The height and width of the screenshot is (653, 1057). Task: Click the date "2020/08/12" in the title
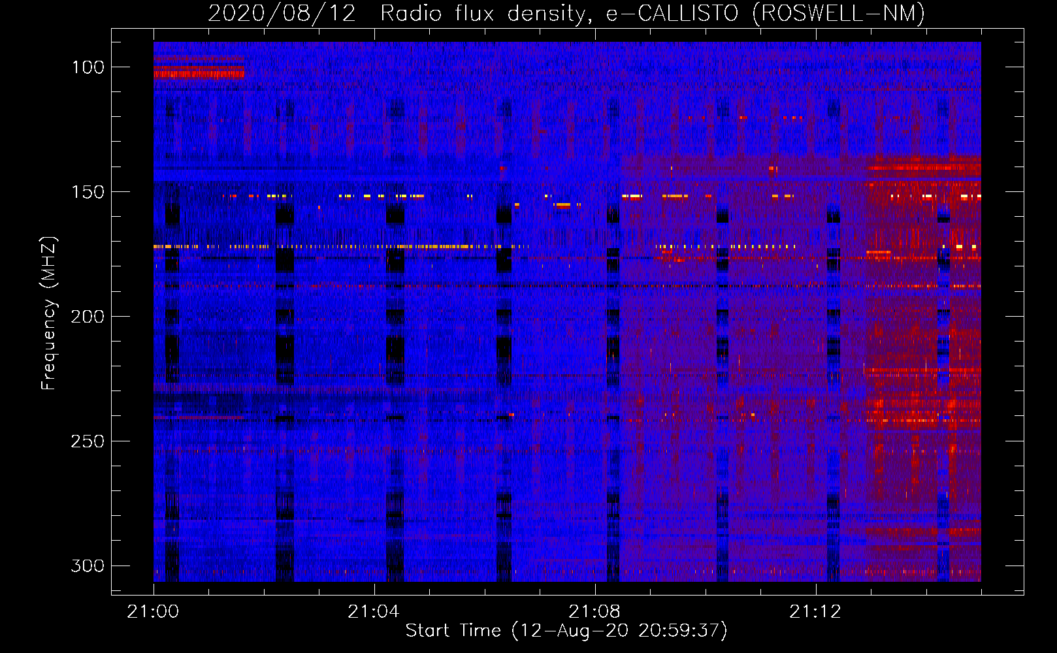(282, 14)
